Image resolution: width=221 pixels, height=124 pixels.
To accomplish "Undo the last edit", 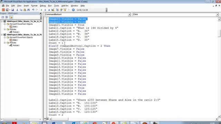I will pyautogui.click(x=33, y=10).
